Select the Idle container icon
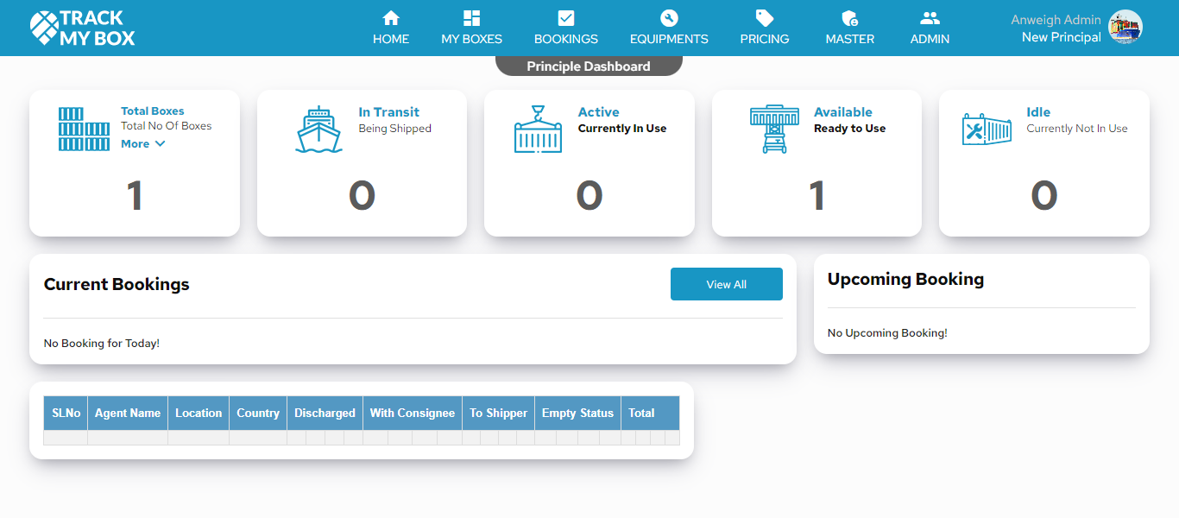Screen dimensions: 1179x518 point(987,130)
